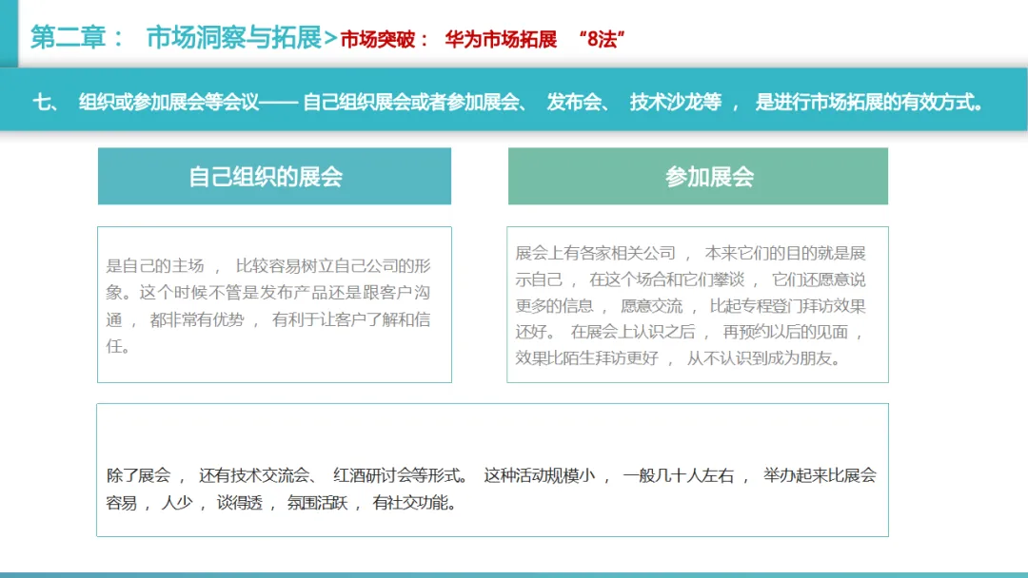
Task: Click the paragraph beginning 展会上有各家相关公司
Action: (691, 306)
